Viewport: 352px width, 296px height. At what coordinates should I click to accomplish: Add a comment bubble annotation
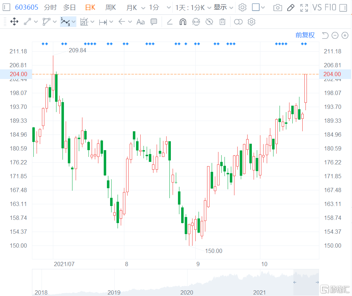(x=154, y=22)
